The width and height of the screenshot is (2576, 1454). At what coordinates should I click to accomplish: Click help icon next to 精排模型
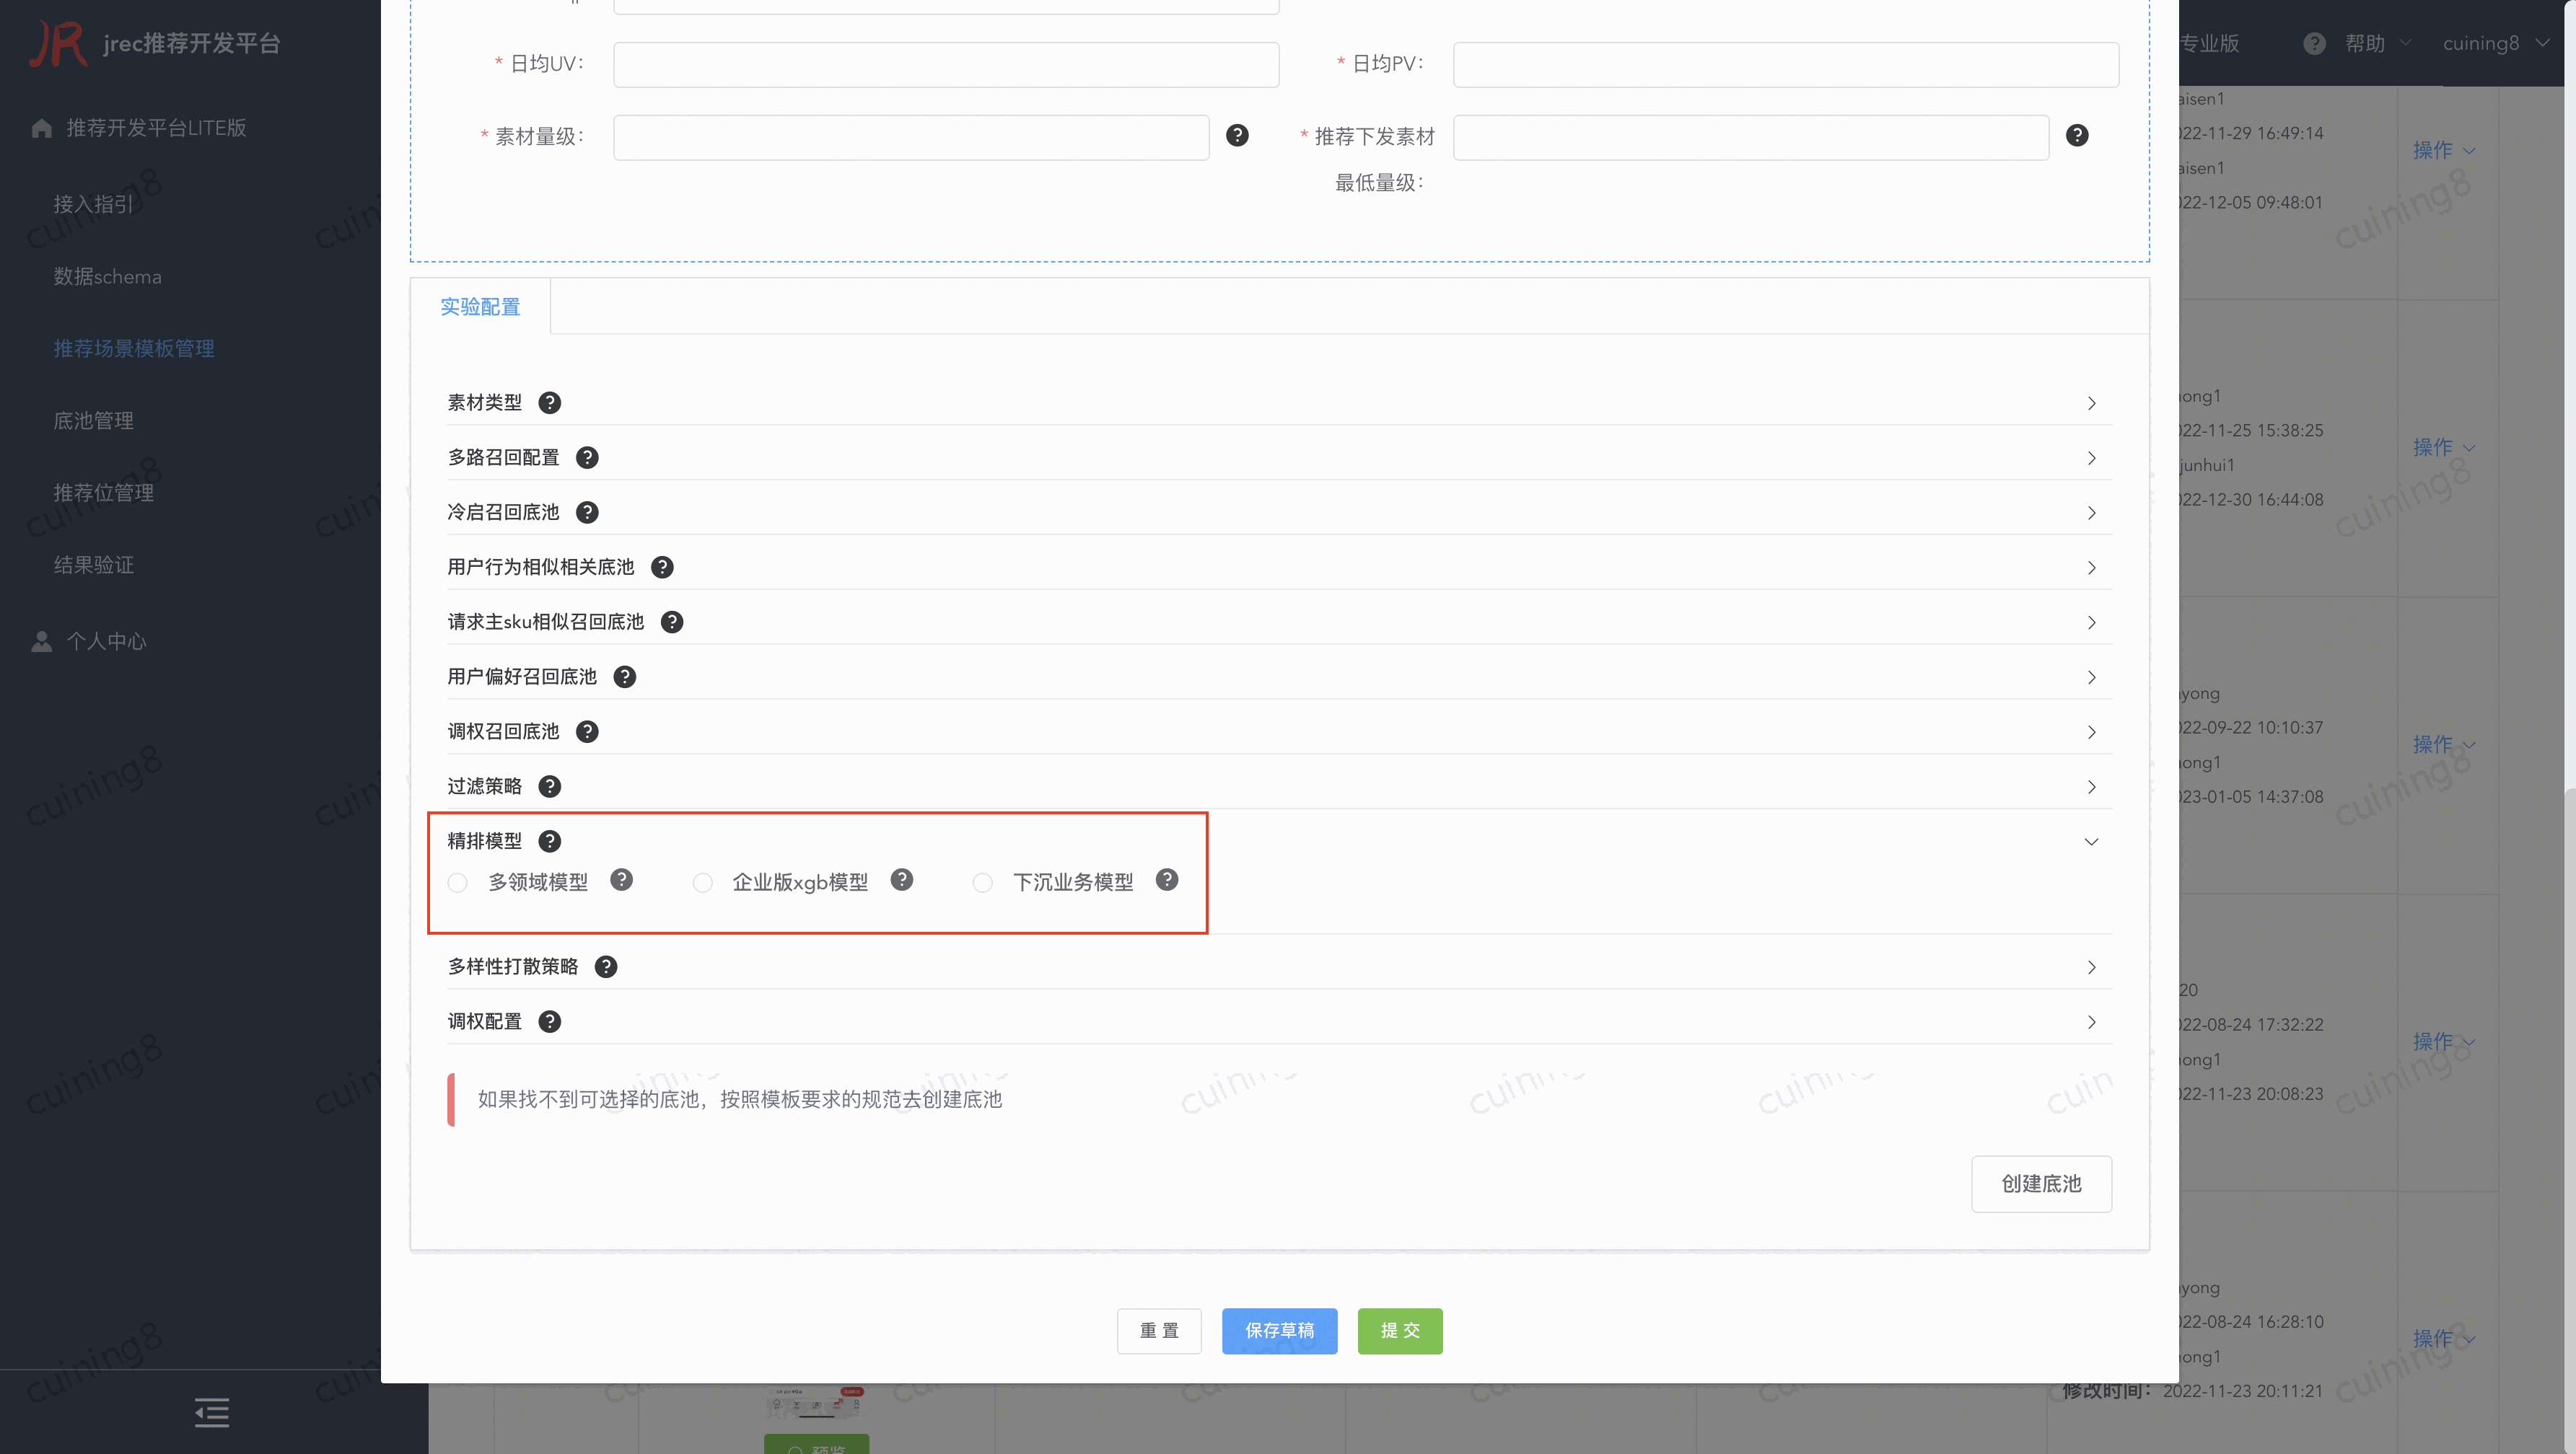tap(549, 842)
